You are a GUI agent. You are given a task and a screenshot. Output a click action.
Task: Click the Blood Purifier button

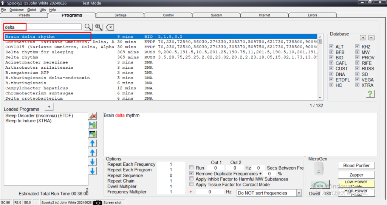pos(356,165)
